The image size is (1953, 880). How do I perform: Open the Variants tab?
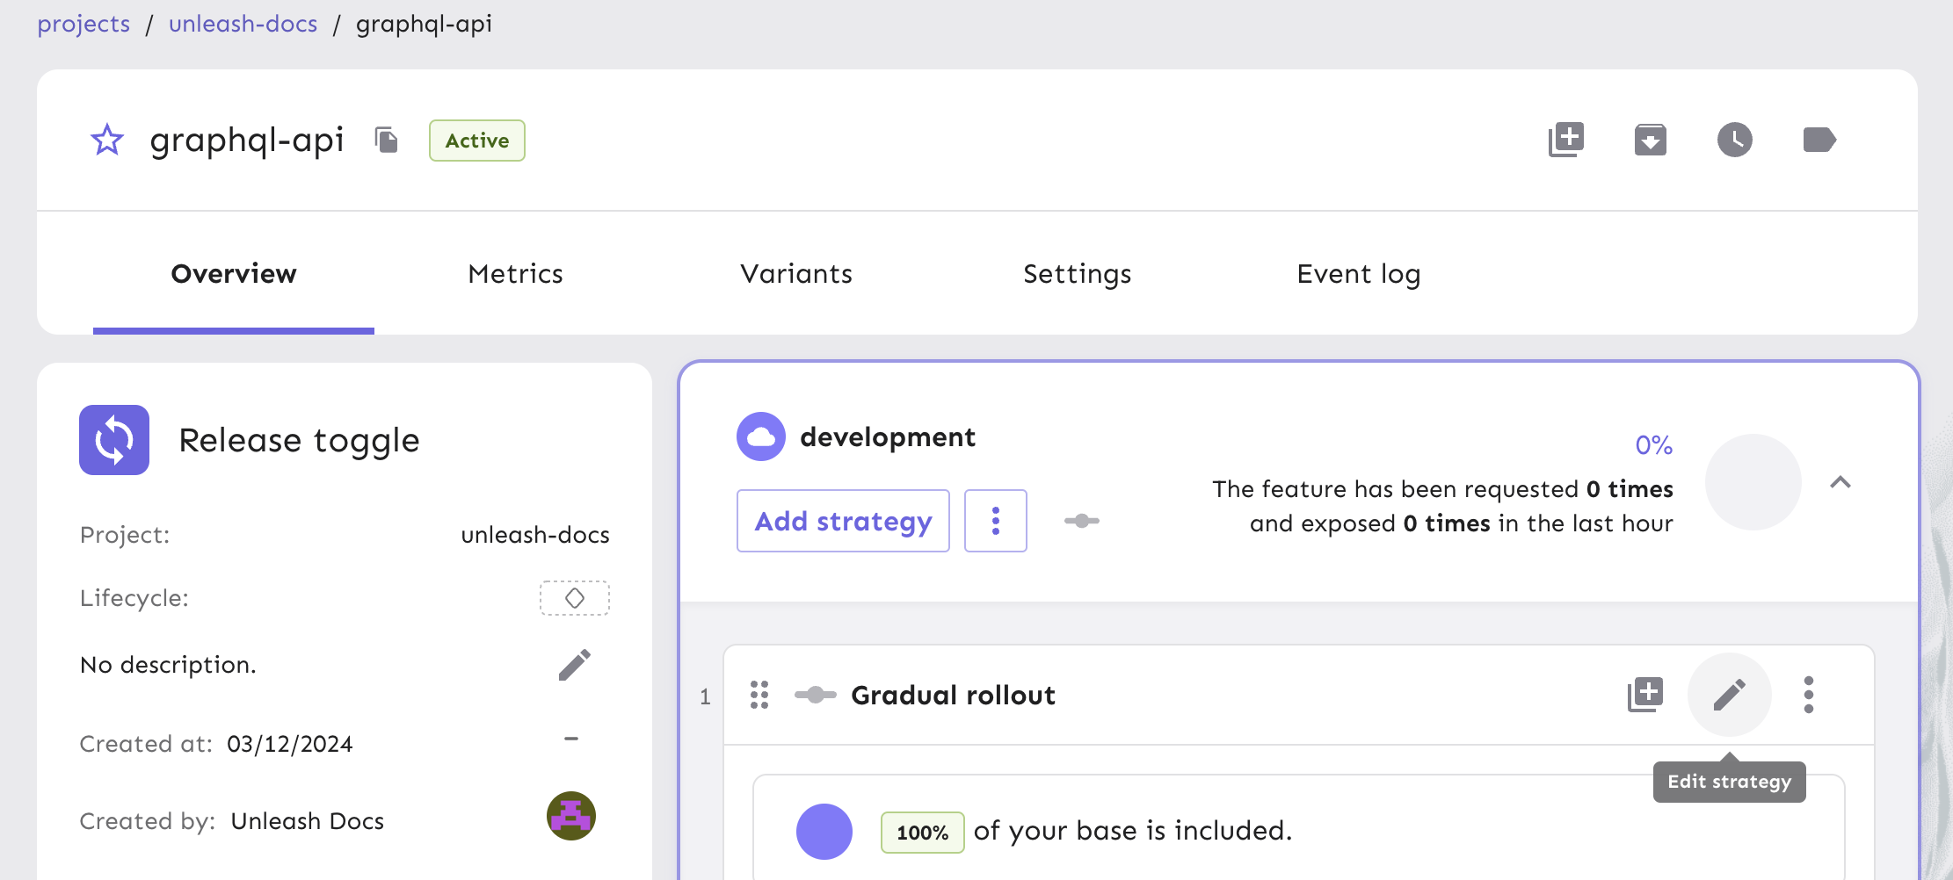click(x=795, y=274)
